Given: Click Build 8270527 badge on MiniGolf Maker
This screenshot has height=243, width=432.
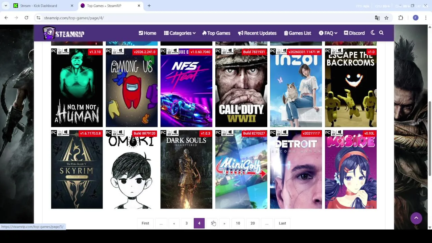Looking at the screenshot, I should [254, 134].
